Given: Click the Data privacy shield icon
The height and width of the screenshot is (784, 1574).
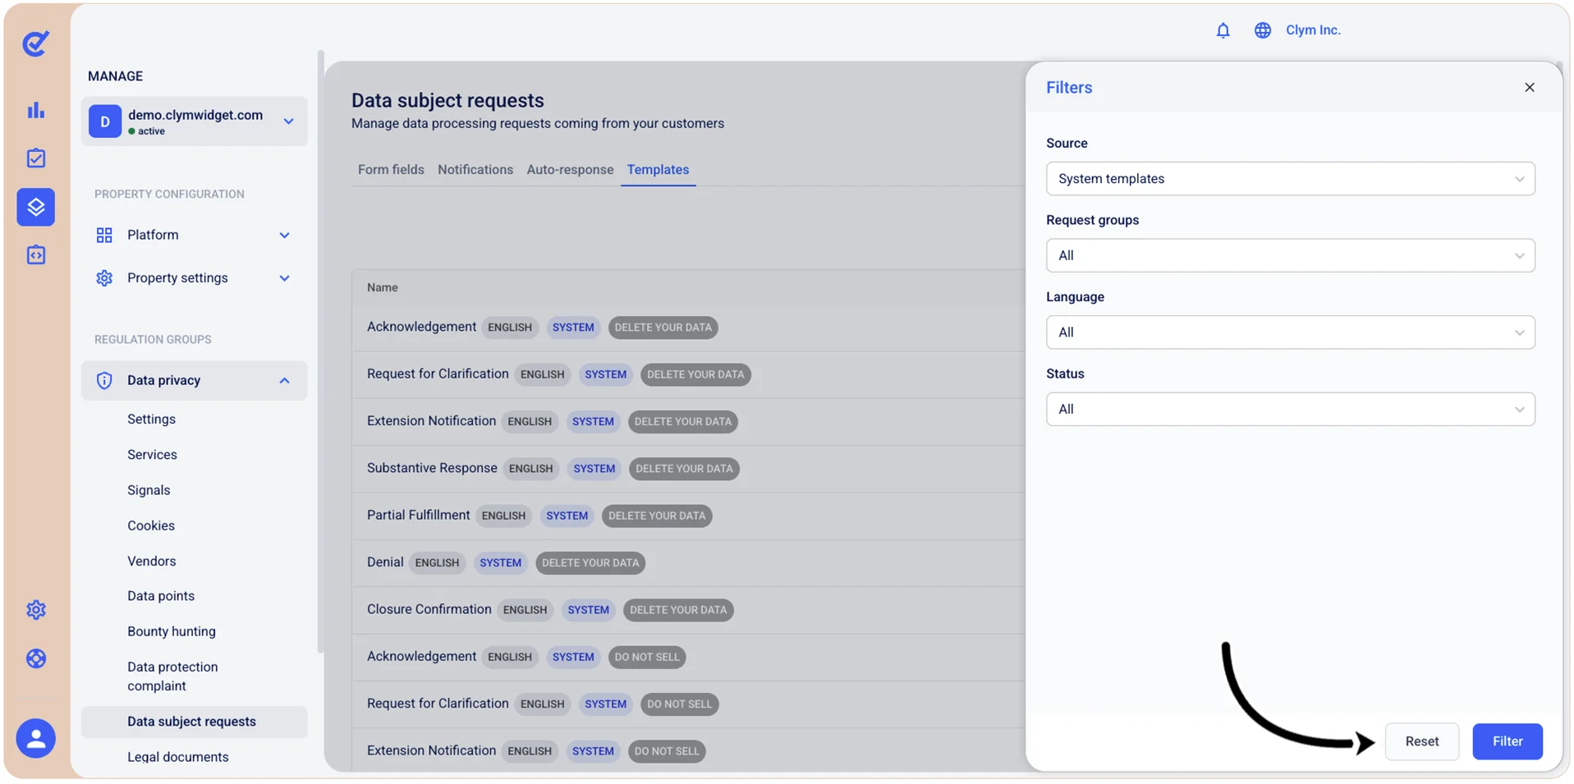Looking at the screenshot, I should point(104,381).
